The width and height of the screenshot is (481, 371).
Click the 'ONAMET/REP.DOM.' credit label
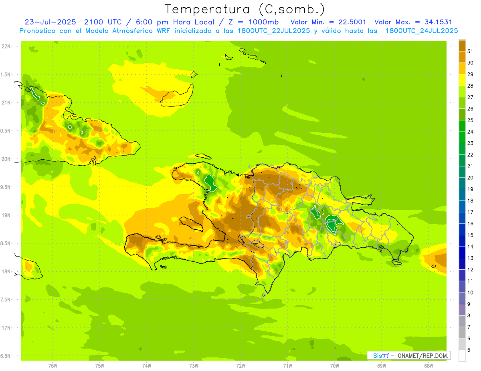423,355
